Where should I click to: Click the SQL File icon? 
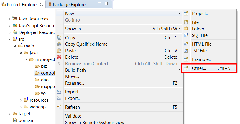pos(186,35)
